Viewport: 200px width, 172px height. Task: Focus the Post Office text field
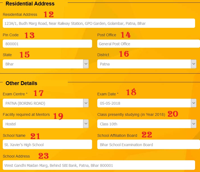[148, 44]
